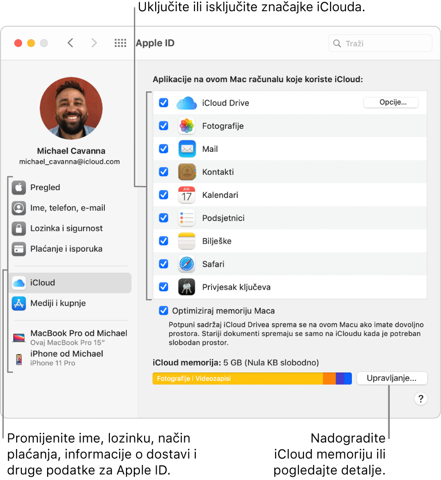Click the App Store icon beside Mediji i kupnje
Viewport: 441px width, 480px height.
tap(18, 303)
